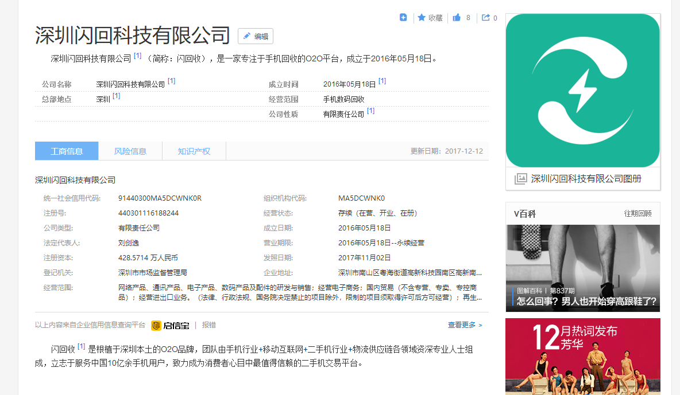Viewport: 680px width, 395px height.
Task: Click the share count 0
Action: click(495, 18)
